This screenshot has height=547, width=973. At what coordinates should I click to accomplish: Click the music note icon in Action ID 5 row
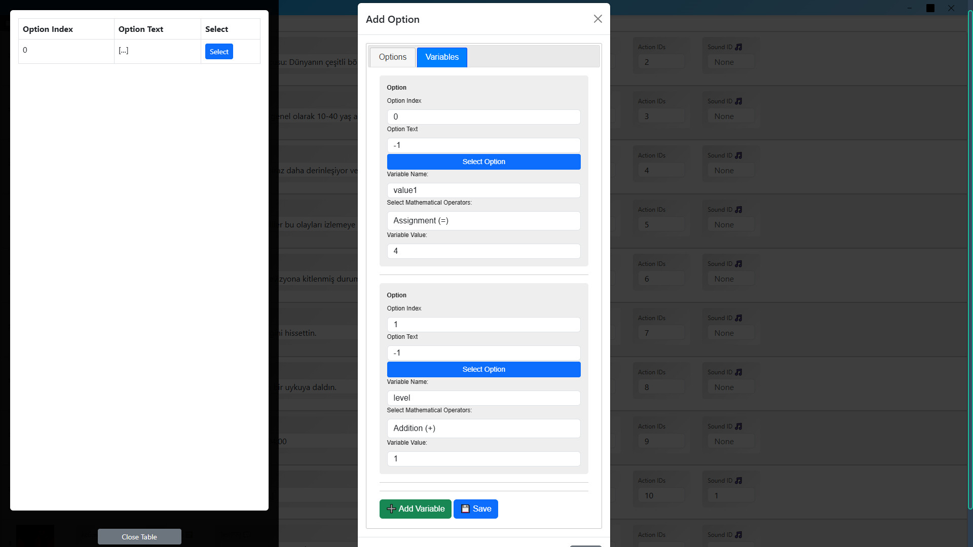pyautogui.click(x=739, y=209)
